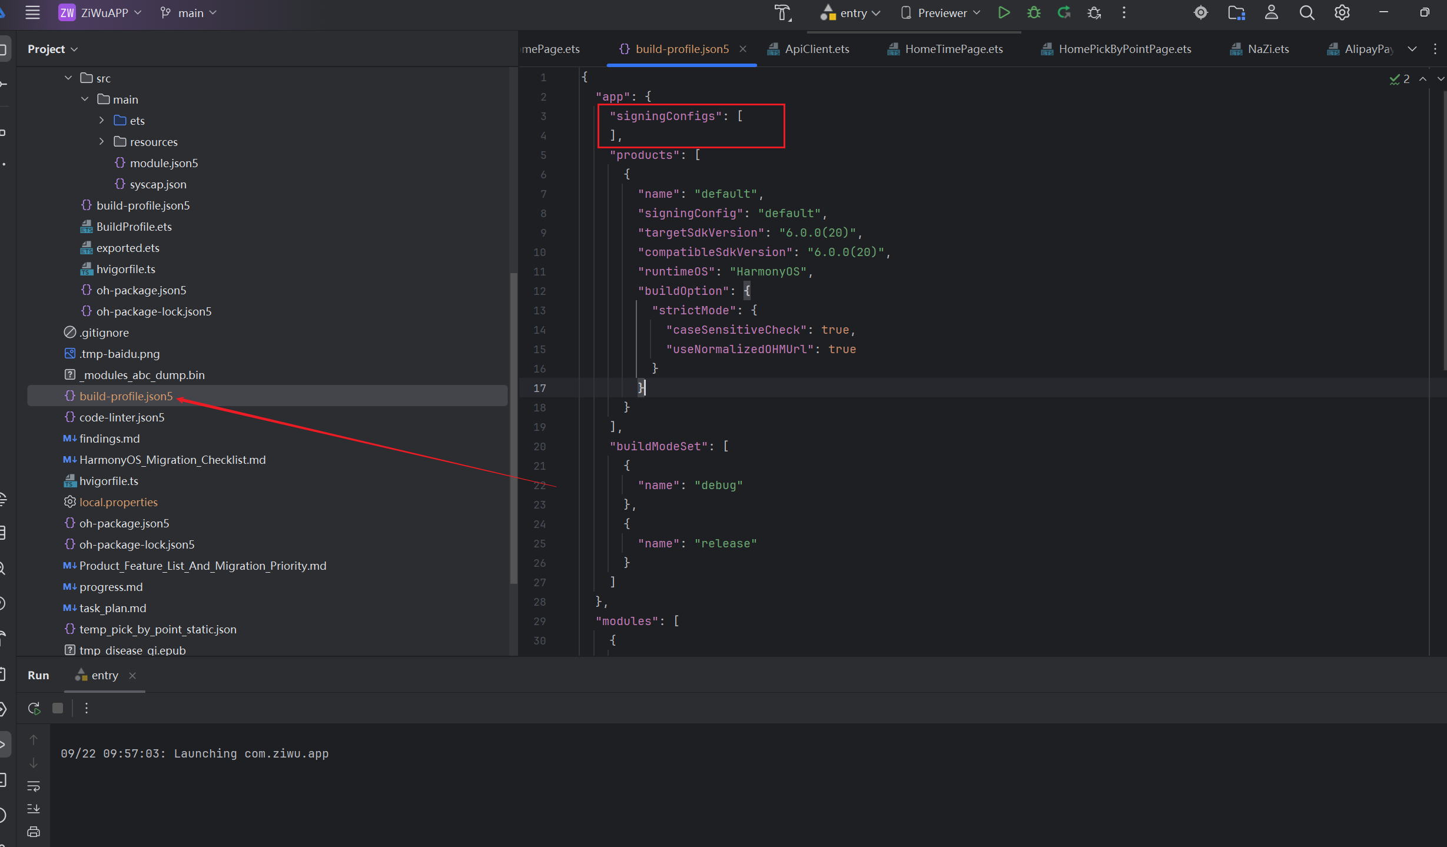
Task: Expand the ets folder
Action: (102, 120)
